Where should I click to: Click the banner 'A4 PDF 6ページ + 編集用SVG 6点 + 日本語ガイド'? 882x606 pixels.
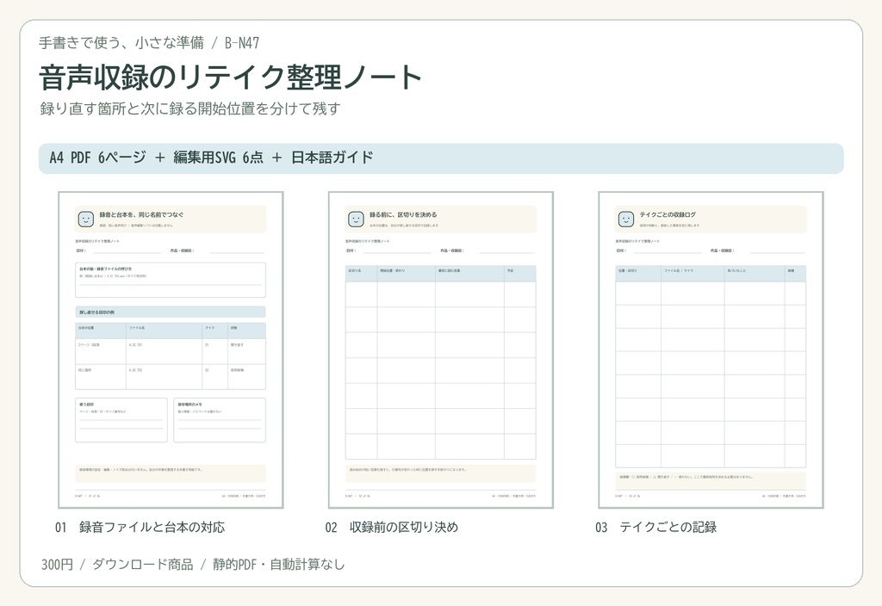click(441, 158)
